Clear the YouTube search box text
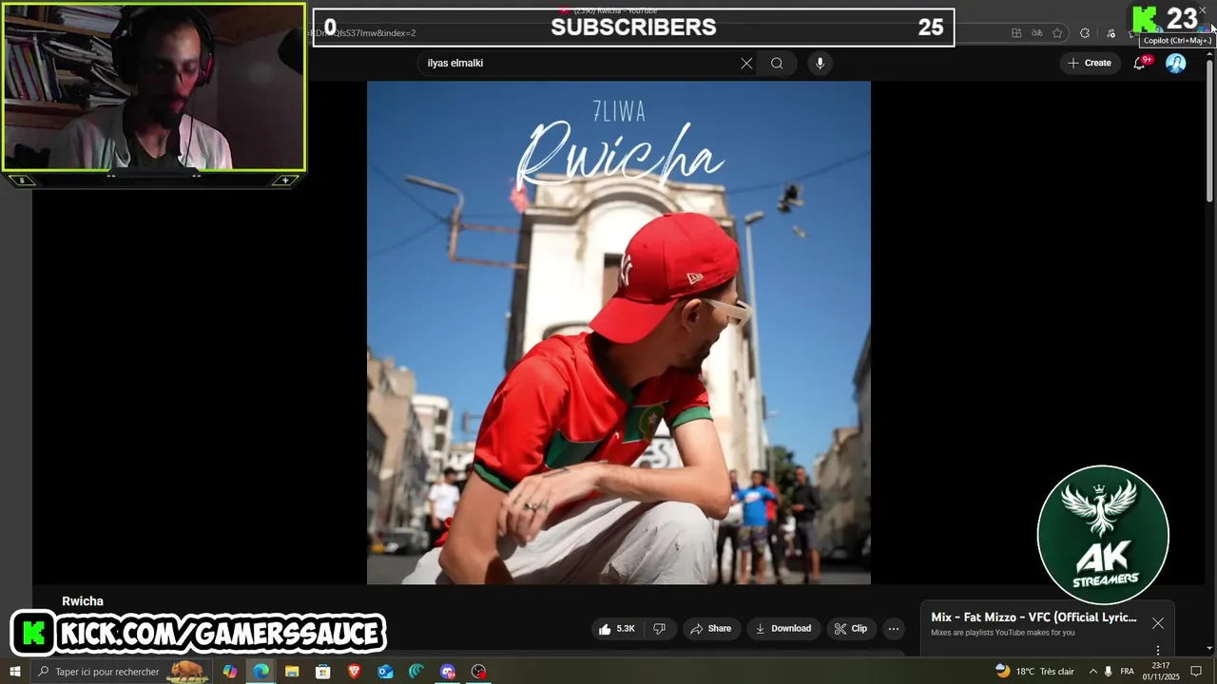 point(746,64)
